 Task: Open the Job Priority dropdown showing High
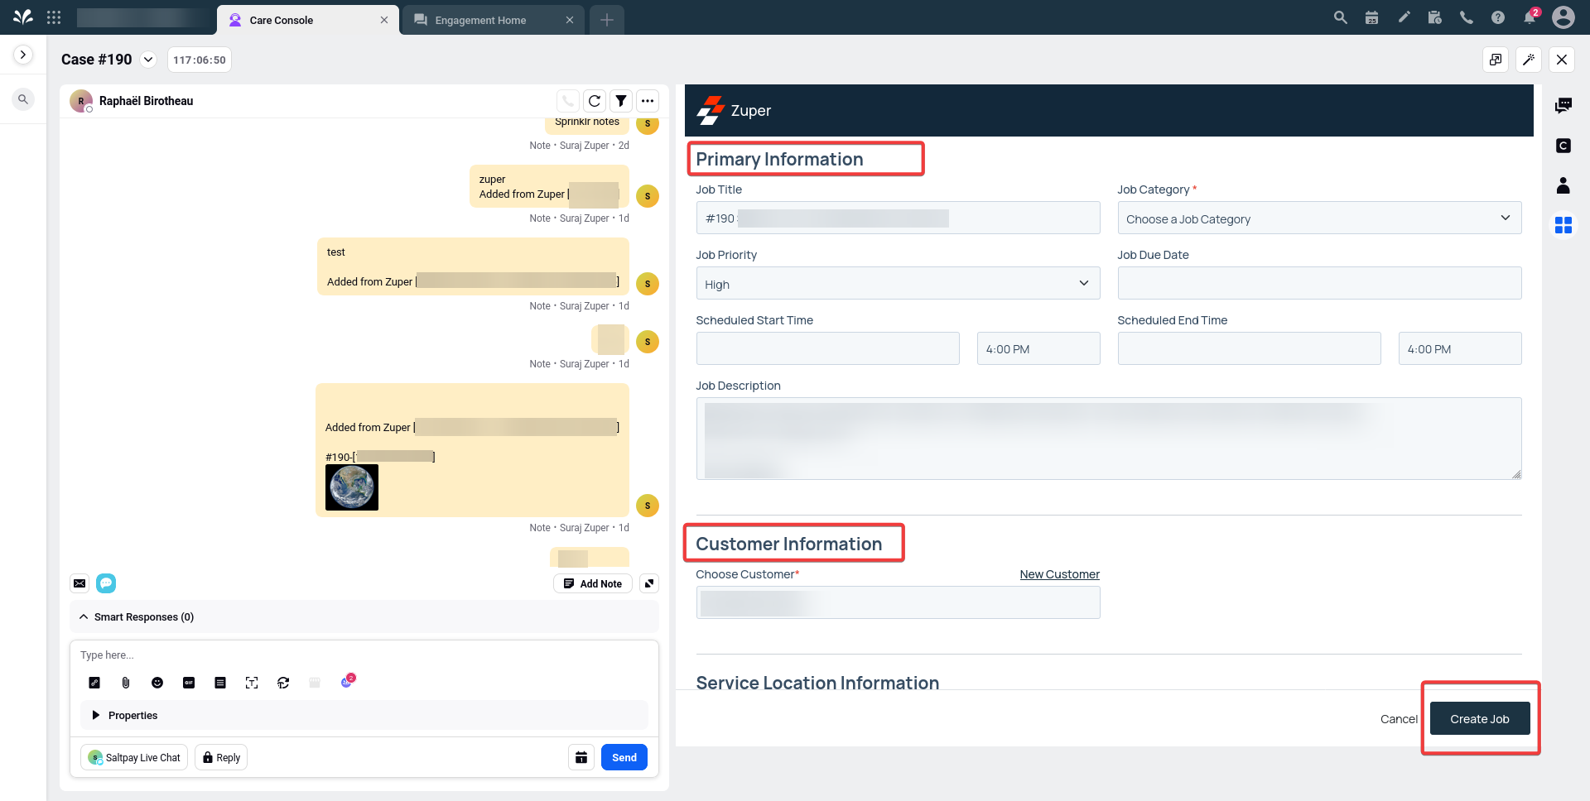[897, 284]
